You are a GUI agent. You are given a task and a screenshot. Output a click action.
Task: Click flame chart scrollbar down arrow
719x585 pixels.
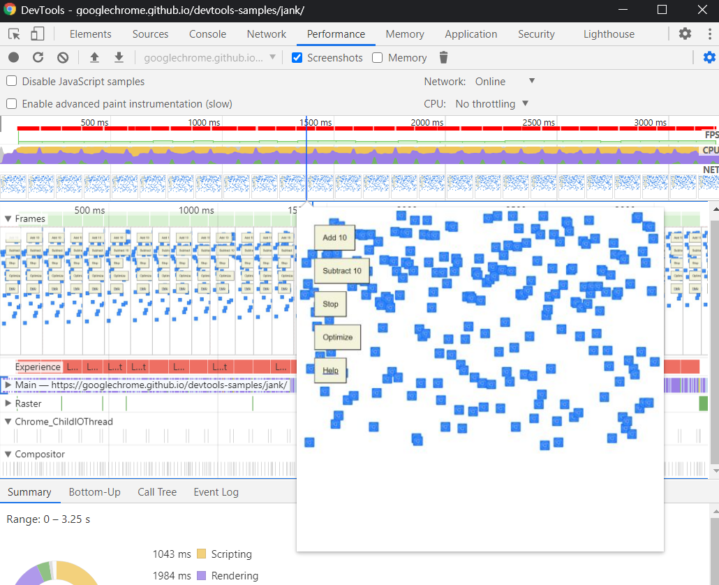coord(715,471)
